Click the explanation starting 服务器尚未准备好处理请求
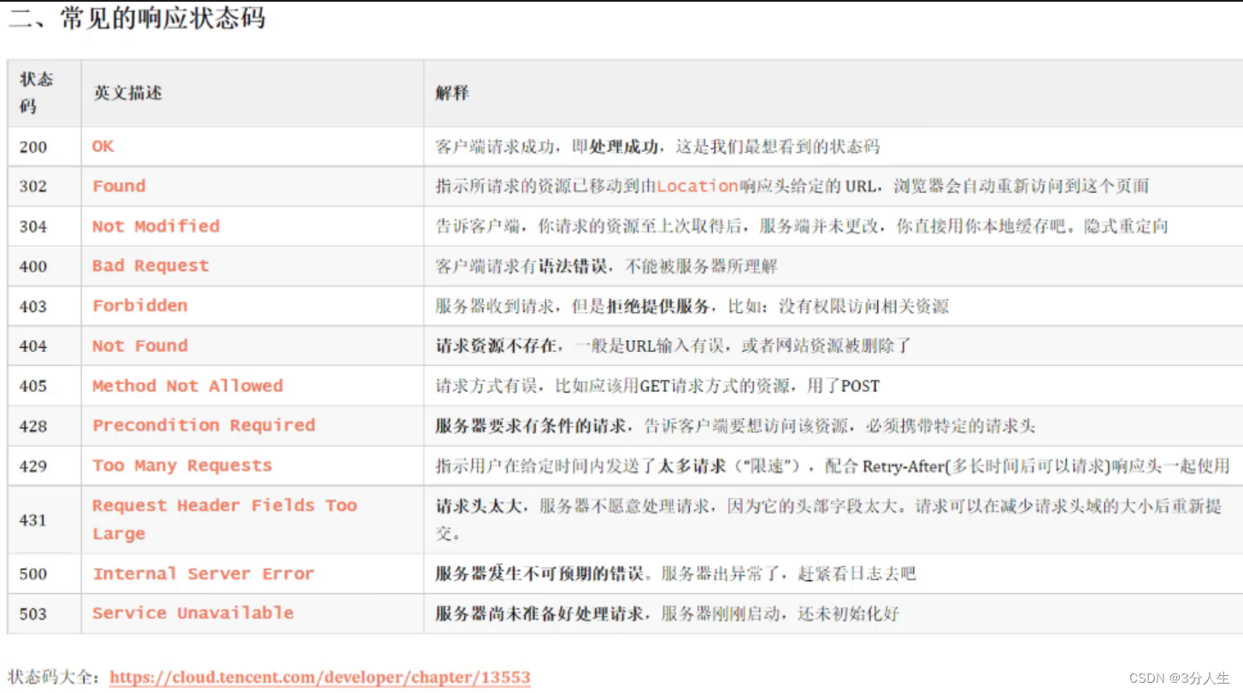 coord(667,614)
